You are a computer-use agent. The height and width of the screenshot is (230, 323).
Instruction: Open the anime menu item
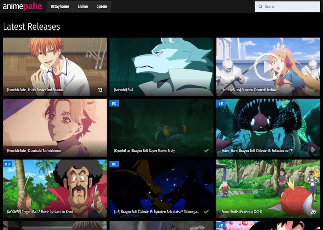click(83, 6)
